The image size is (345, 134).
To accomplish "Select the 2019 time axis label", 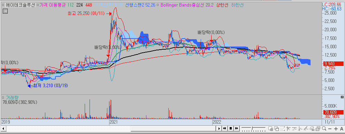I will pos(6,122).
